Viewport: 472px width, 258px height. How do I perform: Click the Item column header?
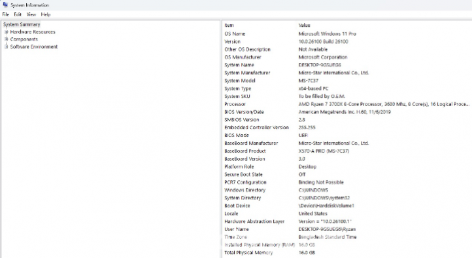[229, 26]
